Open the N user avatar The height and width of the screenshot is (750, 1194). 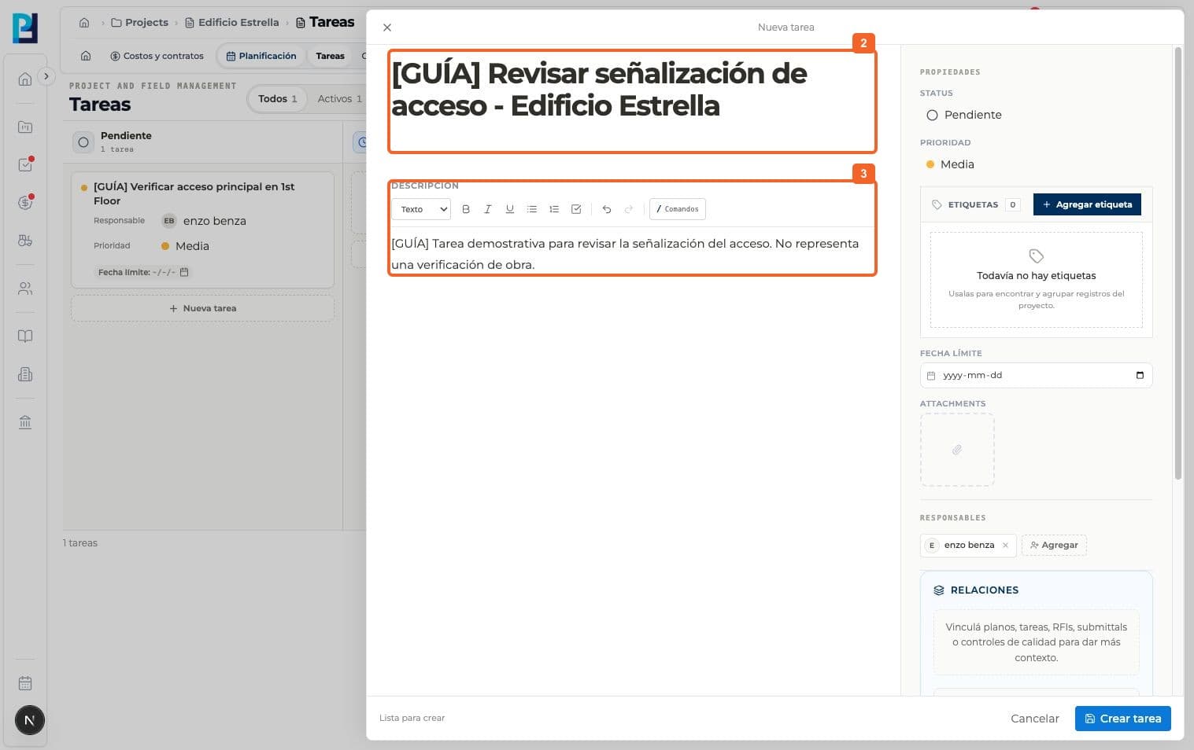29,720
